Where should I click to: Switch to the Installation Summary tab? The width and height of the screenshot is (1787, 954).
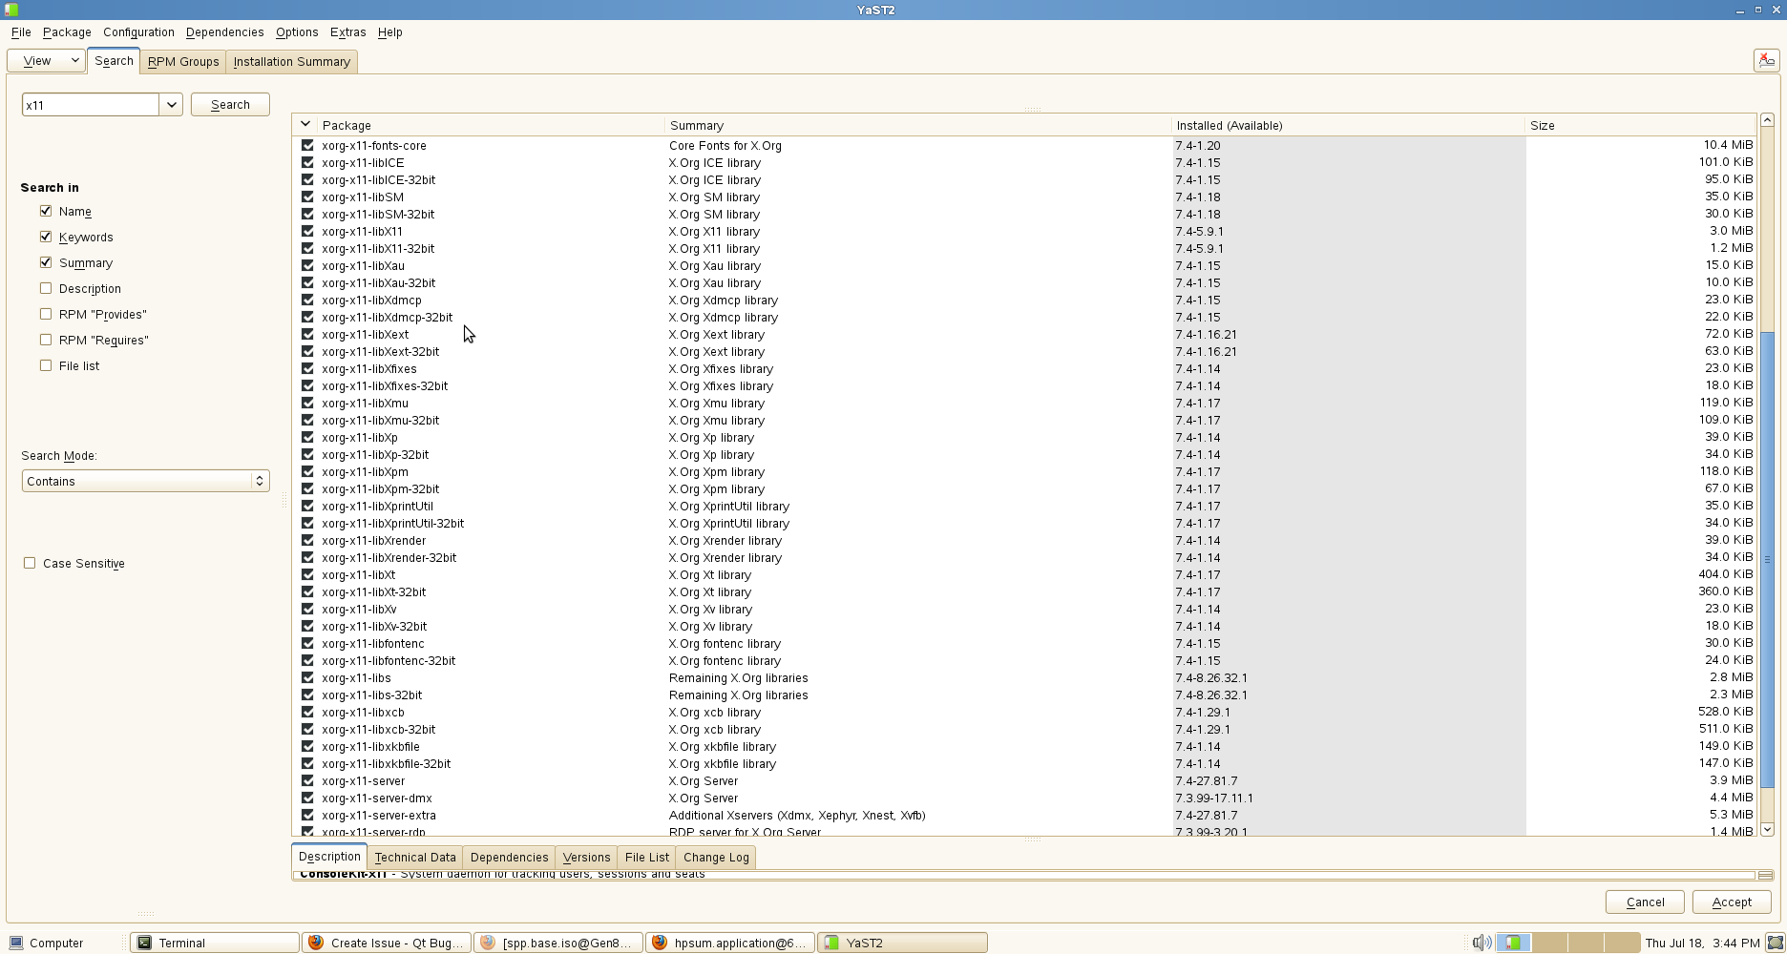(x=292, y=61)
